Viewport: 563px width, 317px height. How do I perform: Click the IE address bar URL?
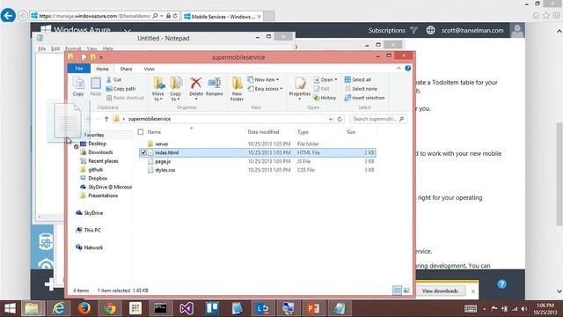click(x=95, y=16)
